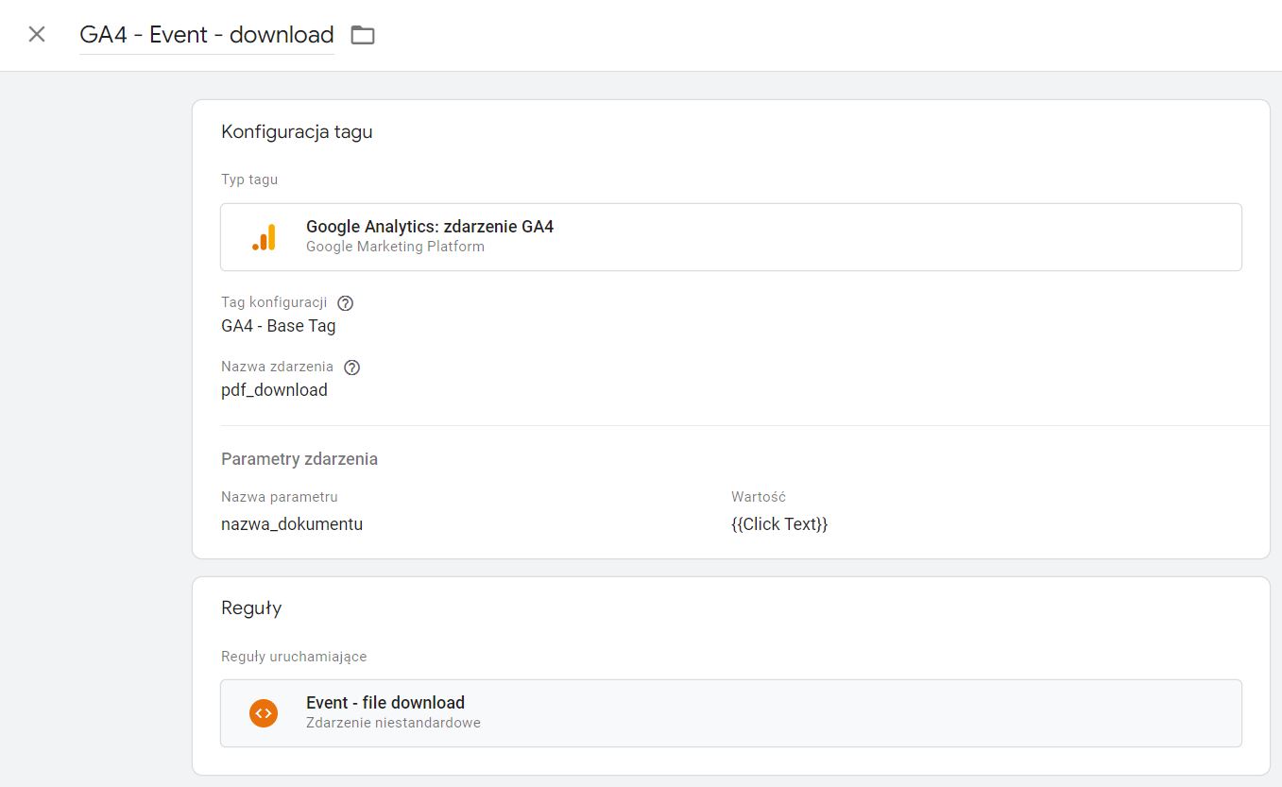Click the nazwa_dokumentu parameter name

click(292, 524)
